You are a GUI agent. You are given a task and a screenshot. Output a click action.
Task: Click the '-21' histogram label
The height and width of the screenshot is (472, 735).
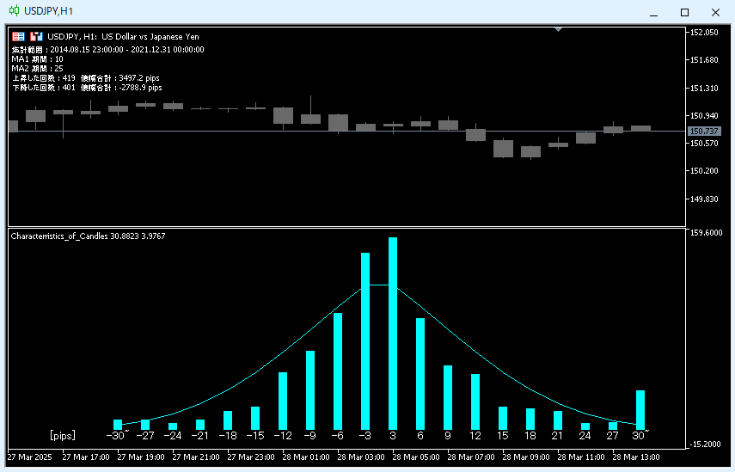(199, 436)
